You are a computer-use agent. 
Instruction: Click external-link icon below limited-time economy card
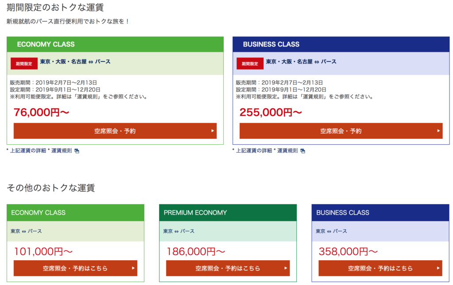point(77,151)
